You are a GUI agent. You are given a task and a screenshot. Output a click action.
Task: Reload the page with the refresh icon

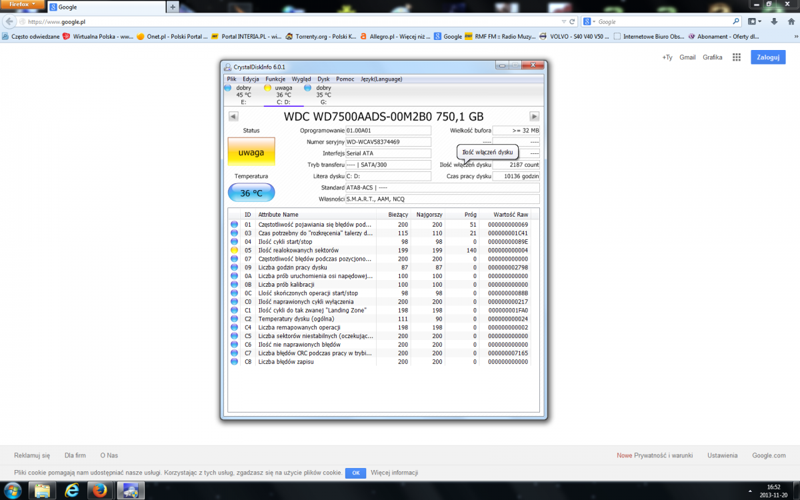572,21
